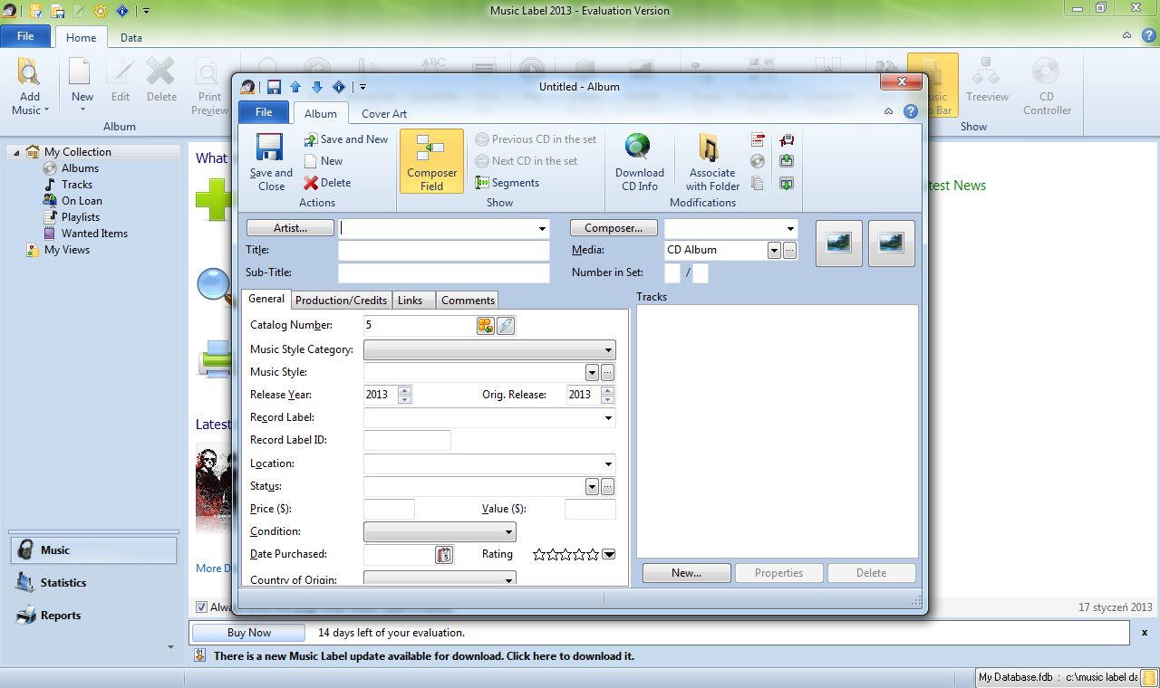Image resolution: width=1160 pixels, height=688 pixels.
Task: Click the Artist... button
Action: [x=290, y=228]
